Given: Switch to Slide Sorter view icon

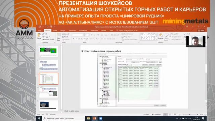Looking at the screenshot, I should 170,114.
